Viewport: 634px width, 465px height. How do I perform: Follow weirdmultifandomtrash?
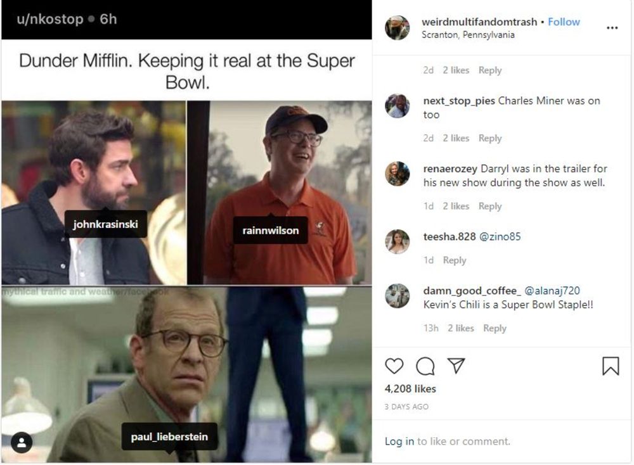pos(564,21)
